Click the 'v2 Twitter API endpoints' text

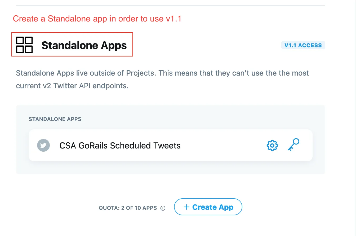(x=80, y=86)
